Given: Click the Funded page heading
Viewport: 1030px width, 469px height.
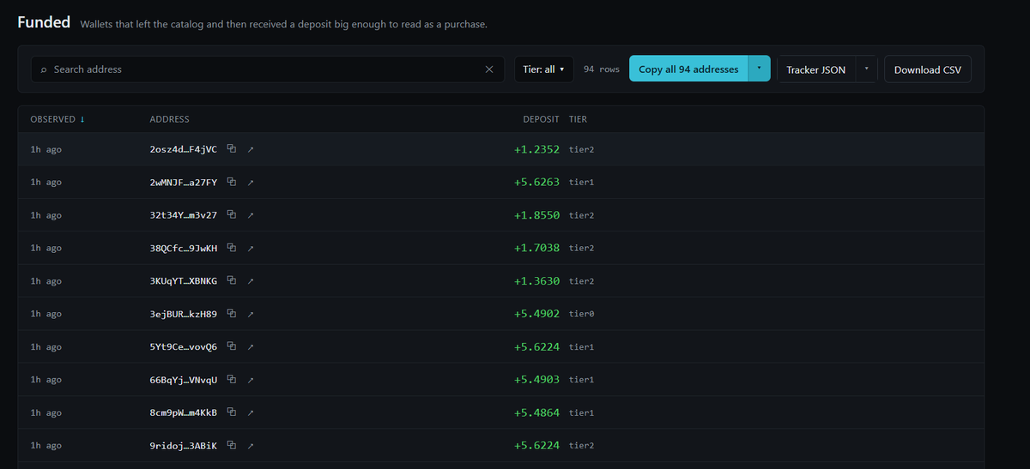Looking at the screenshot, I should (x=44, y=22).
